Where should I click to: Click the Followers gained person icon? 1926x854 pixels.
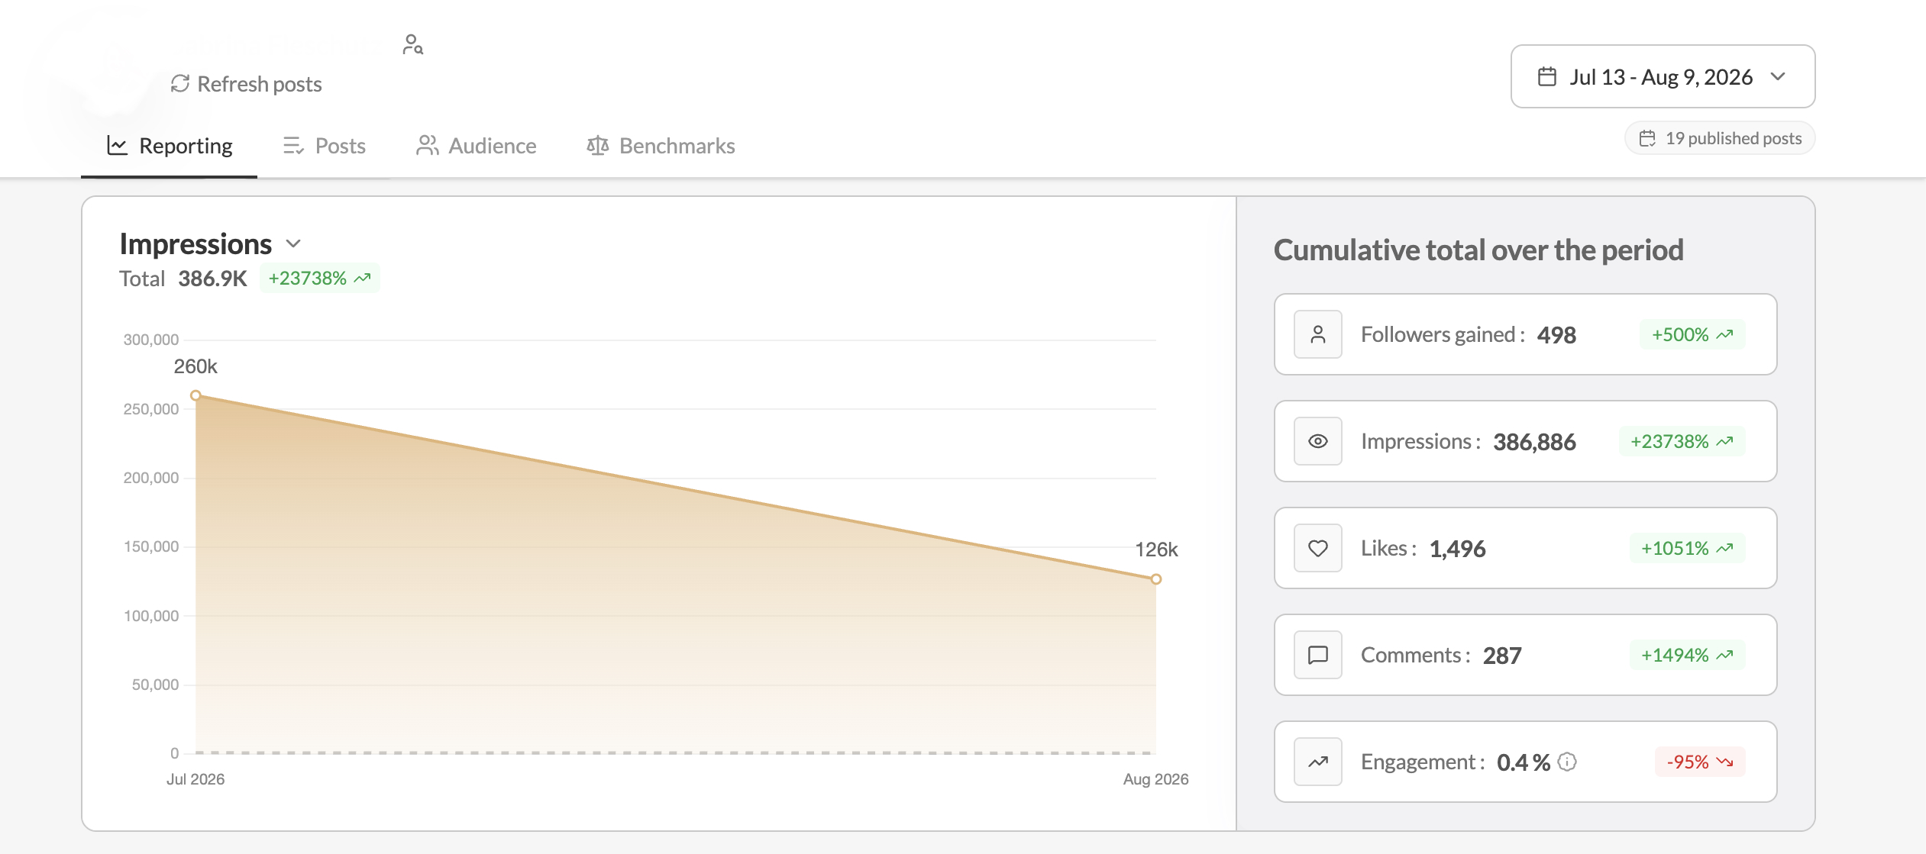[x=1318, y=334]
